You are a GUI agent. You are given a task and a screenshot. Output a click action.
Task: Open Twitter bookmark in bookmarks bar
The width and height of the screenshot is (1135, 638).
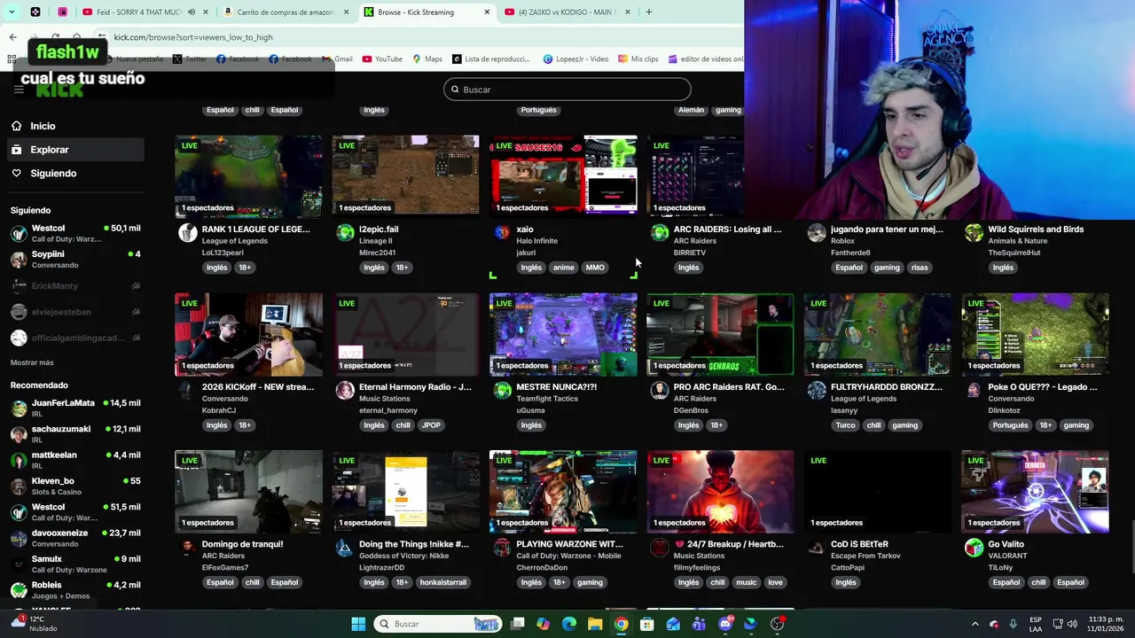pos(190,59)
